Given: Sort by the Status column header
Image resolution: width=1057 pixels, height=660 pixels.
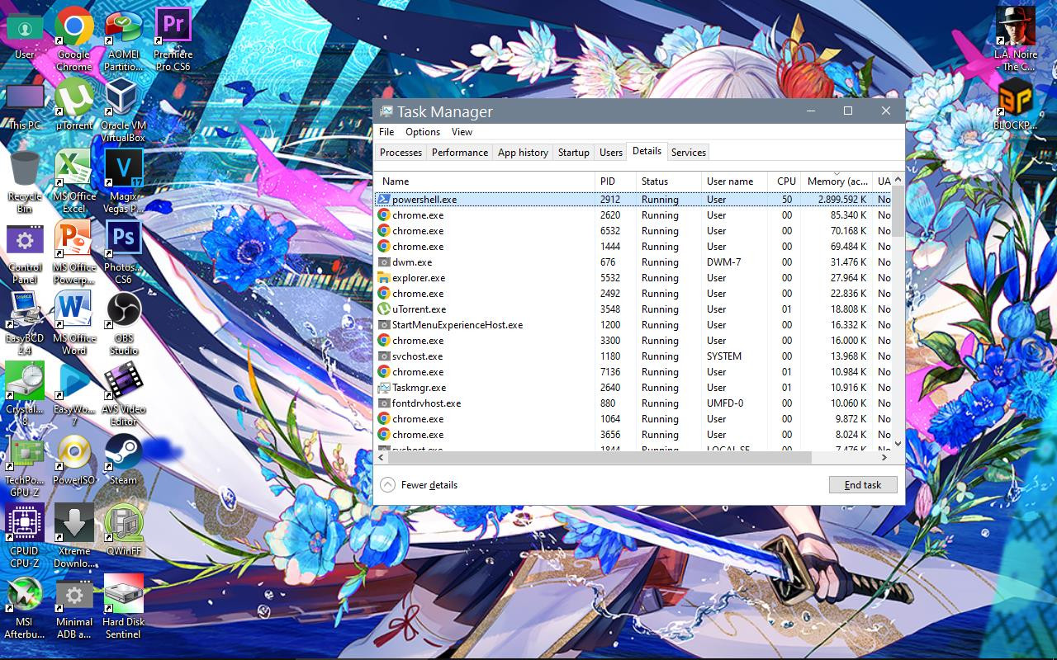Looking at the screenshot, I should point(669,181).
